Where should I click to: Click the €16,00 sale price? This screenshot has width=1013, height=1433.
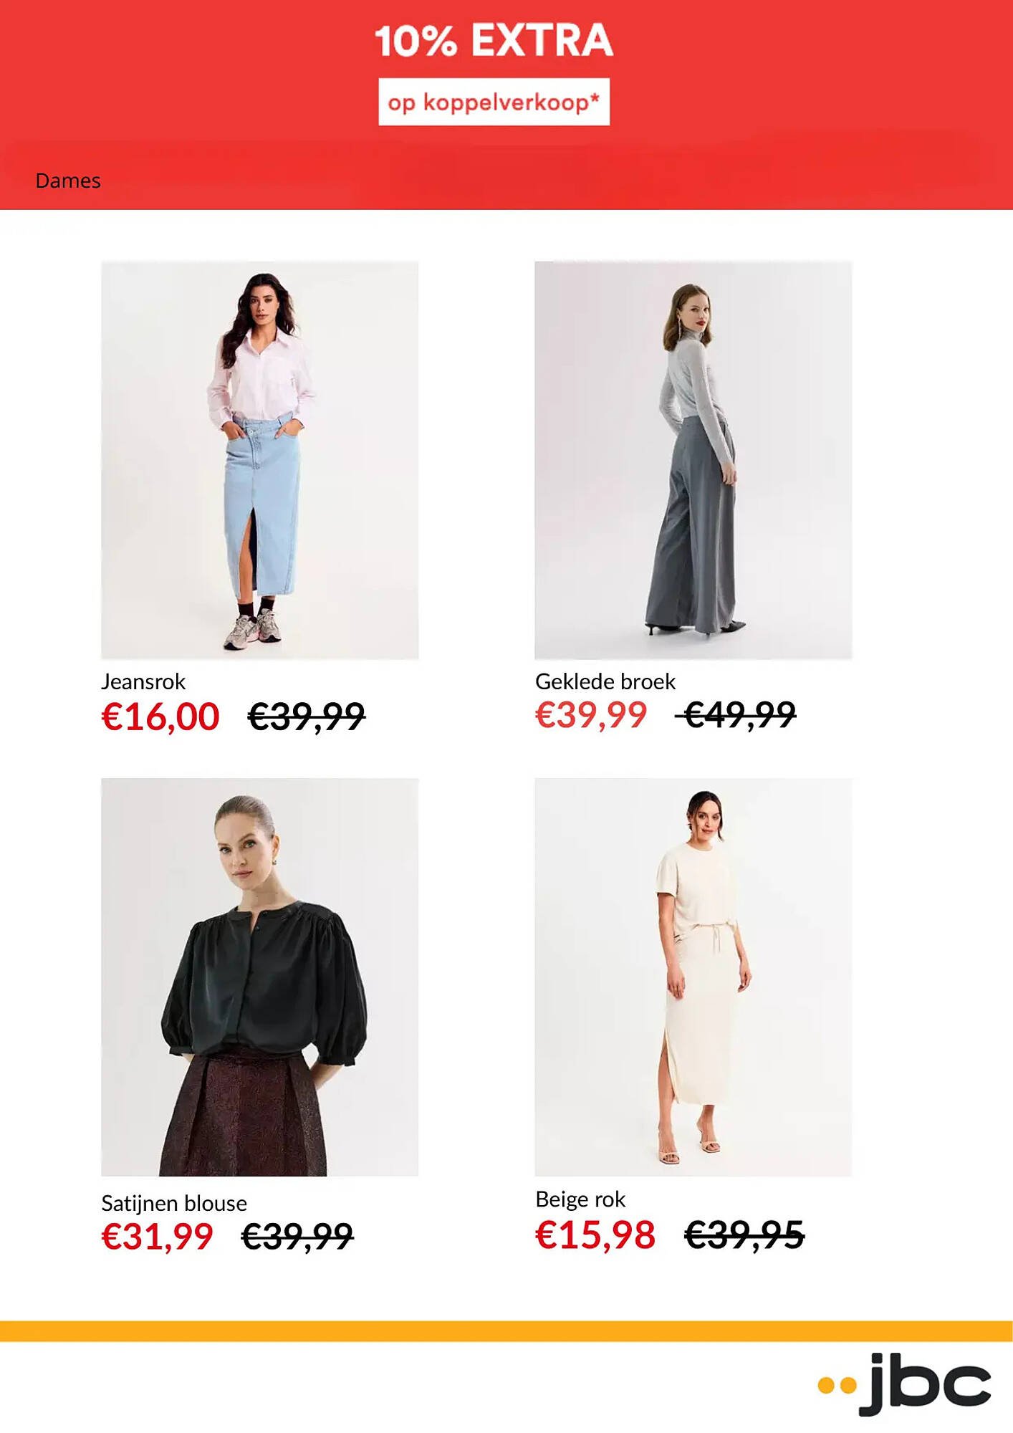click(160, 716)
